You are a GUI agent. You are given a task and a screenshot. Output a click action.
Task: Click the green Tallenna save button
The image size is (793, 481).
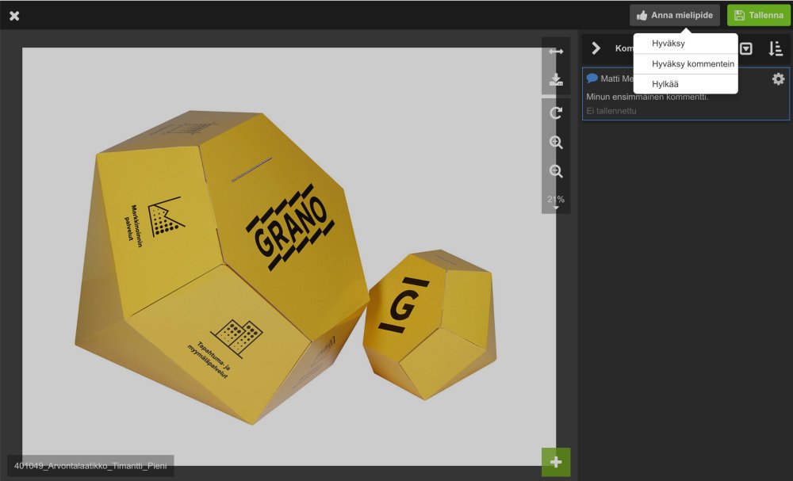(759, 15)
